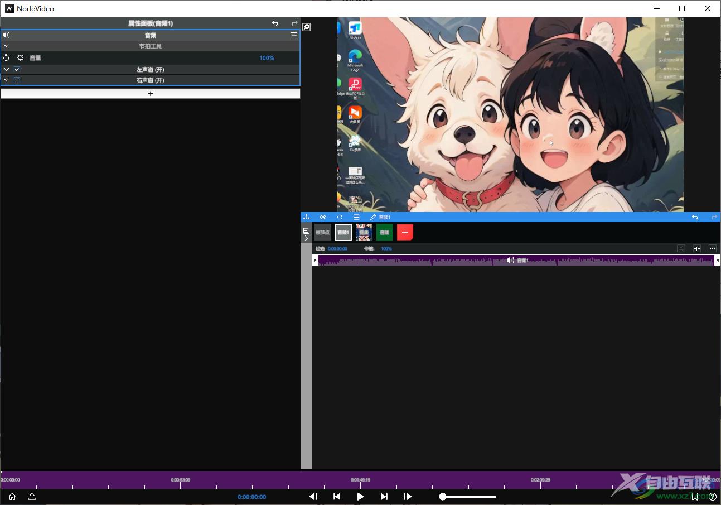Expand the 左声道 row chevron
Image resolution: width=721 pixels, height=505 pixels.
[6, 70]
